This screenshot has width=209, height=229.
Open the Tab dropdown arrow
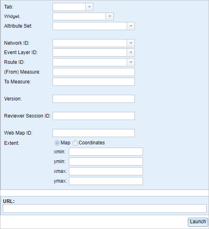(89, 7)
